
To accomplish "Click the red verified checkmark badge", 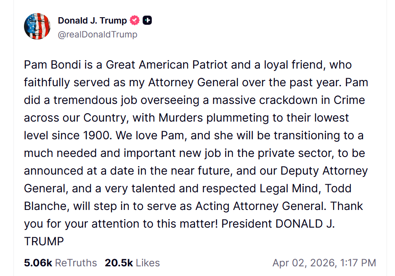I will (x=135, y=21).
